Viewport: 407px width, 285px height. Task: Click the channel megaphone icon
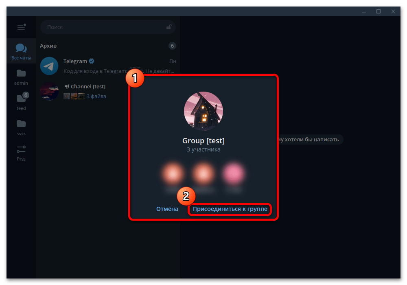(x=67, y=86)
